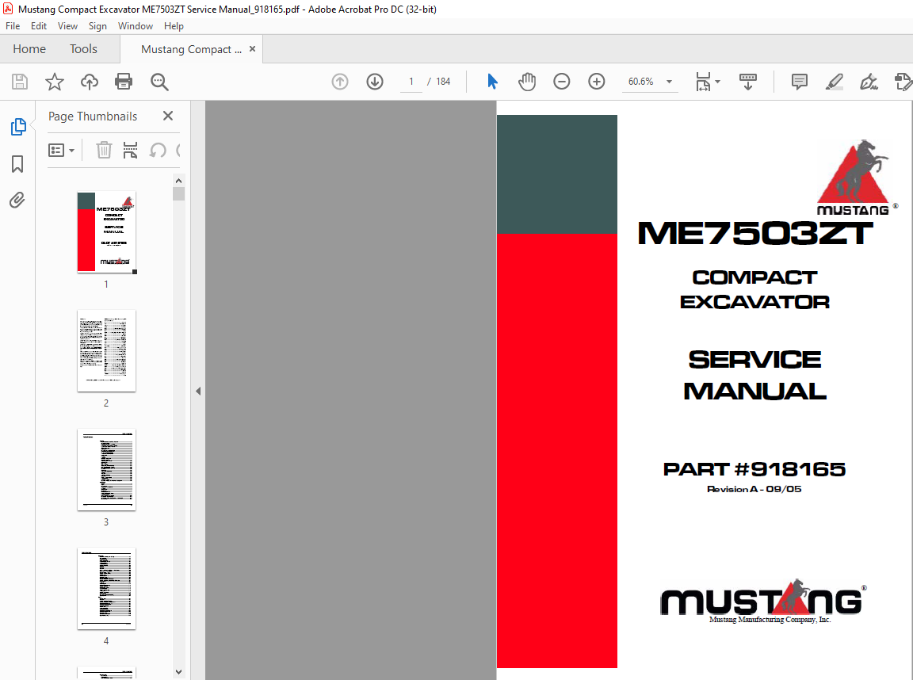Image resolution: width=913 pixels, height=680 pixels.
Task: Open the Window menu
Action: (x=135, y=26)
